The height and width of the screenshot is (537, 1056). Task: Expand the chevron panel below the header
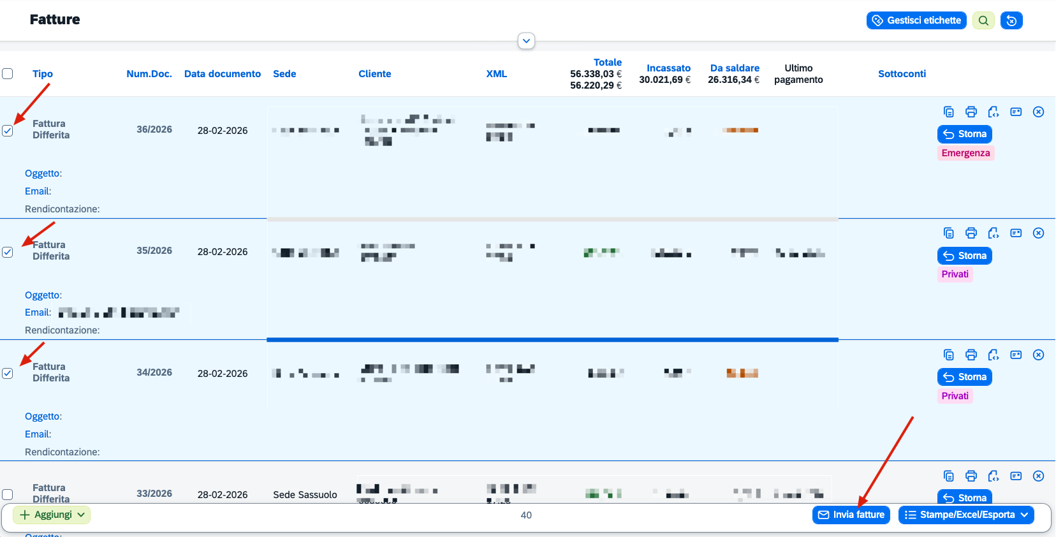pyautogui.click(x=526, y=41)
